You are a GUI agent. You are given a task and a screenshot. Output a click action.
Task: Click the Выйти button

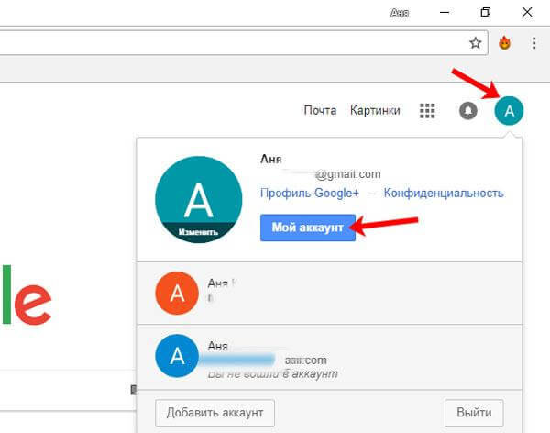coord(474,413)
